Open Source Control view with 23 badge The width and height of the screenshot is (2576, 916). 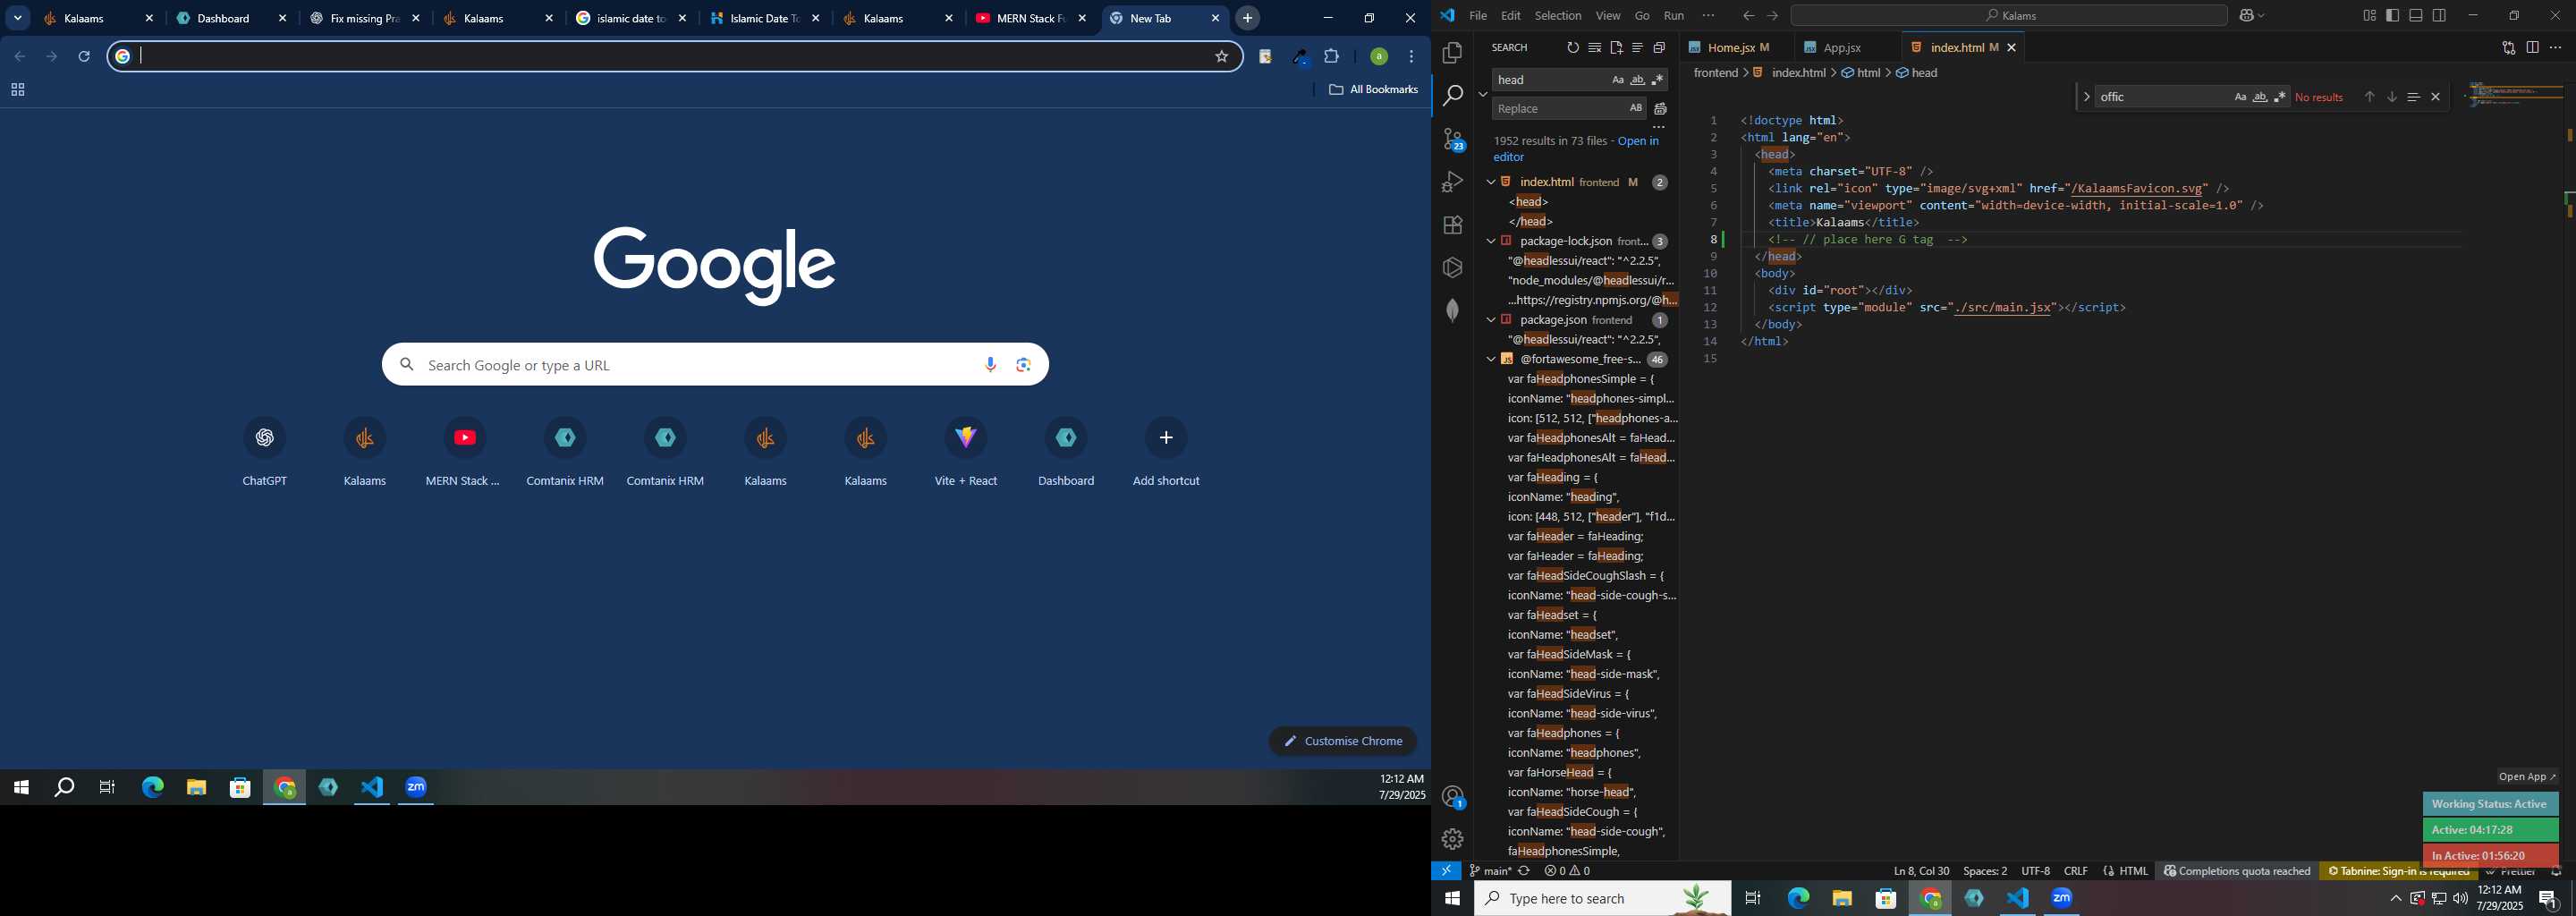click(x=1453, y=139)
